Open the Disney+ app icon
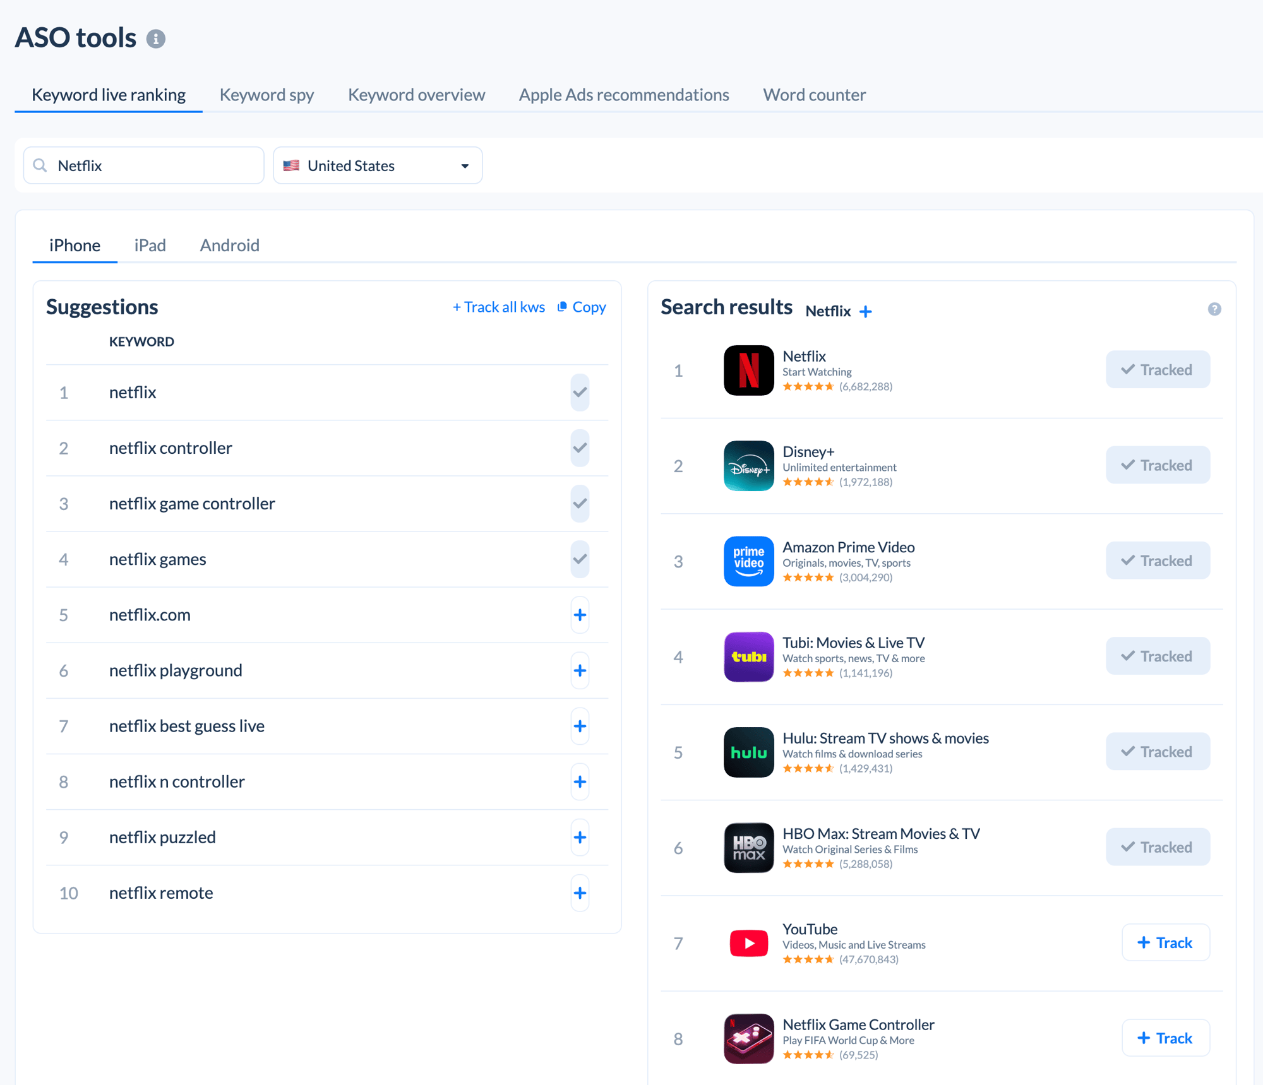1263x1085 pixels. 748,466
